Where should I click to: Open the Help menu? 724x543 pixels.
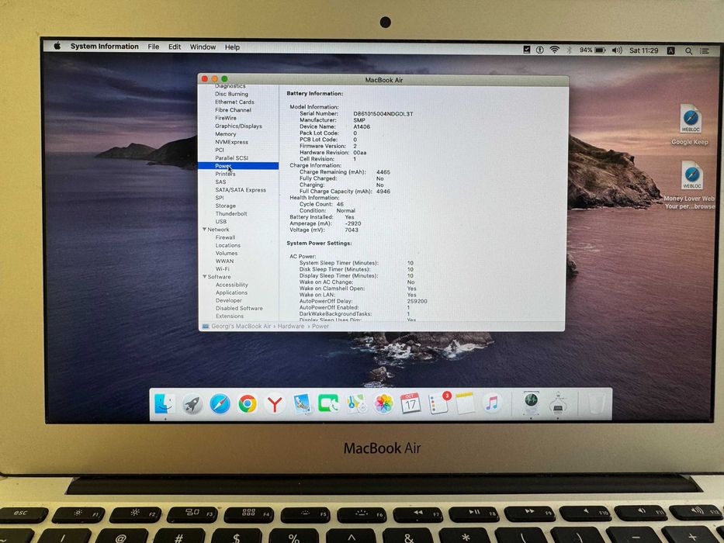[x=232, y=47]
